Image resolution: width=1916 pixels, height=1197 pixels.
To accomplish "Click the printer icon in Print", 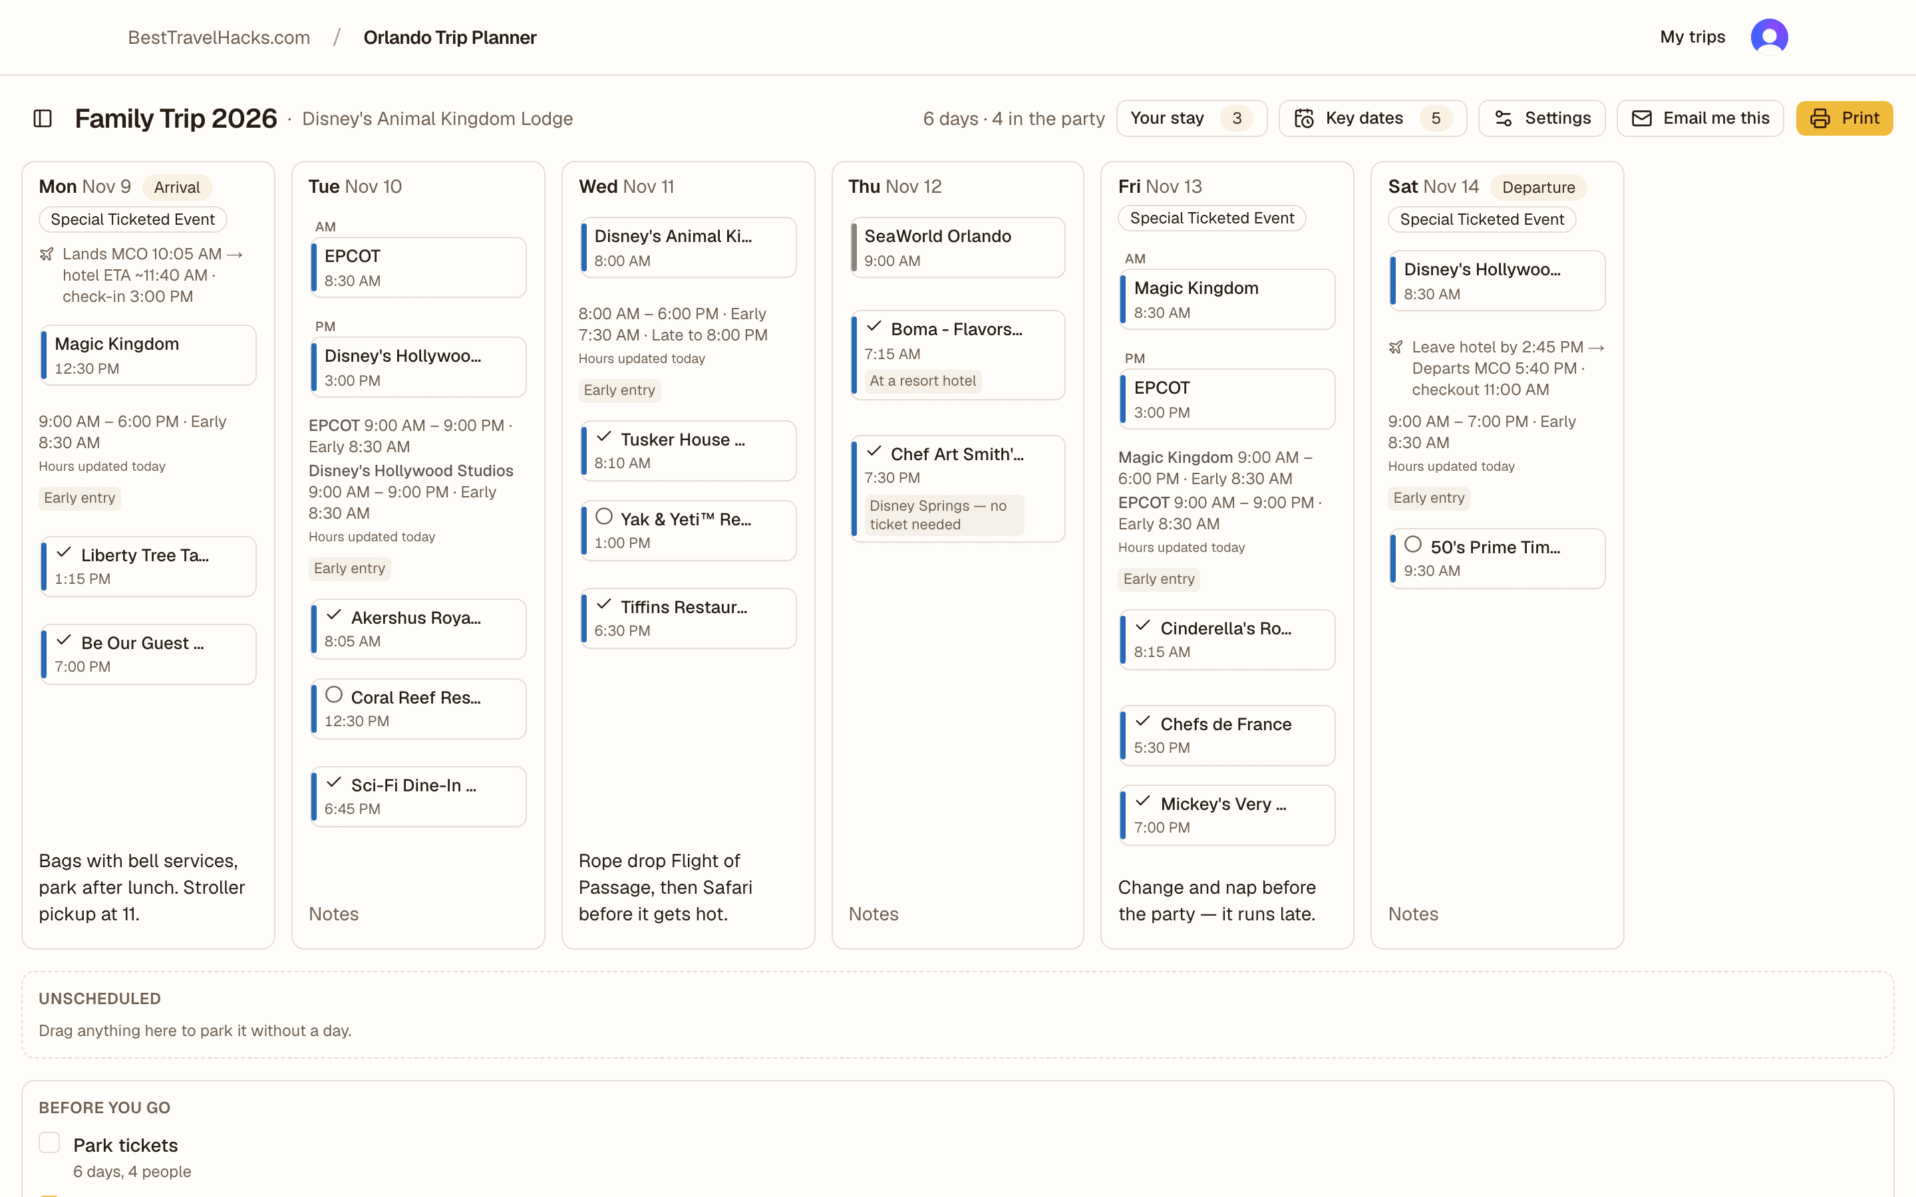I will pos(1820,119).
